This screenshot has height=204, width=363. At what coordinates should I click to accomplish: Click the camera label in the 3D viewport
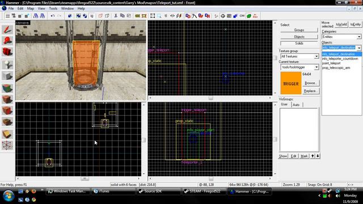[22, 23]
